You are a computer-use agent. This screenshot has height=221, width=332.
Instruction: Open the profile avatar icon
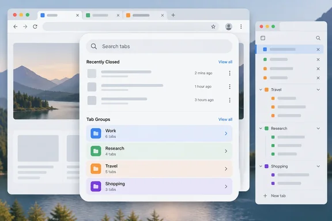(x=229, y=26)
